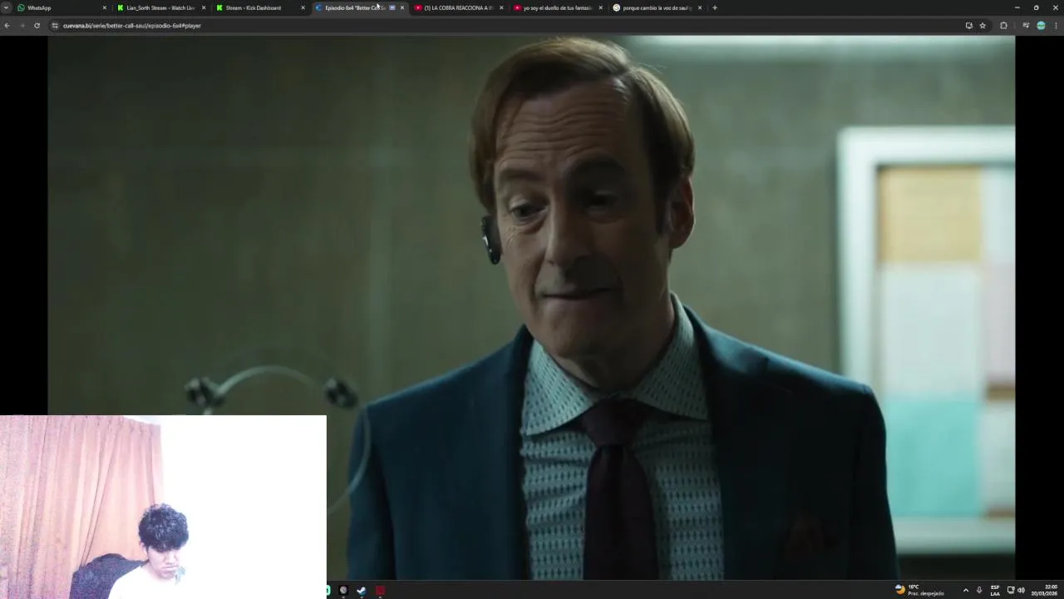Focus the cuevana.bi address bar URL
Screen dimensions: 1064x599
click(132, 26)
